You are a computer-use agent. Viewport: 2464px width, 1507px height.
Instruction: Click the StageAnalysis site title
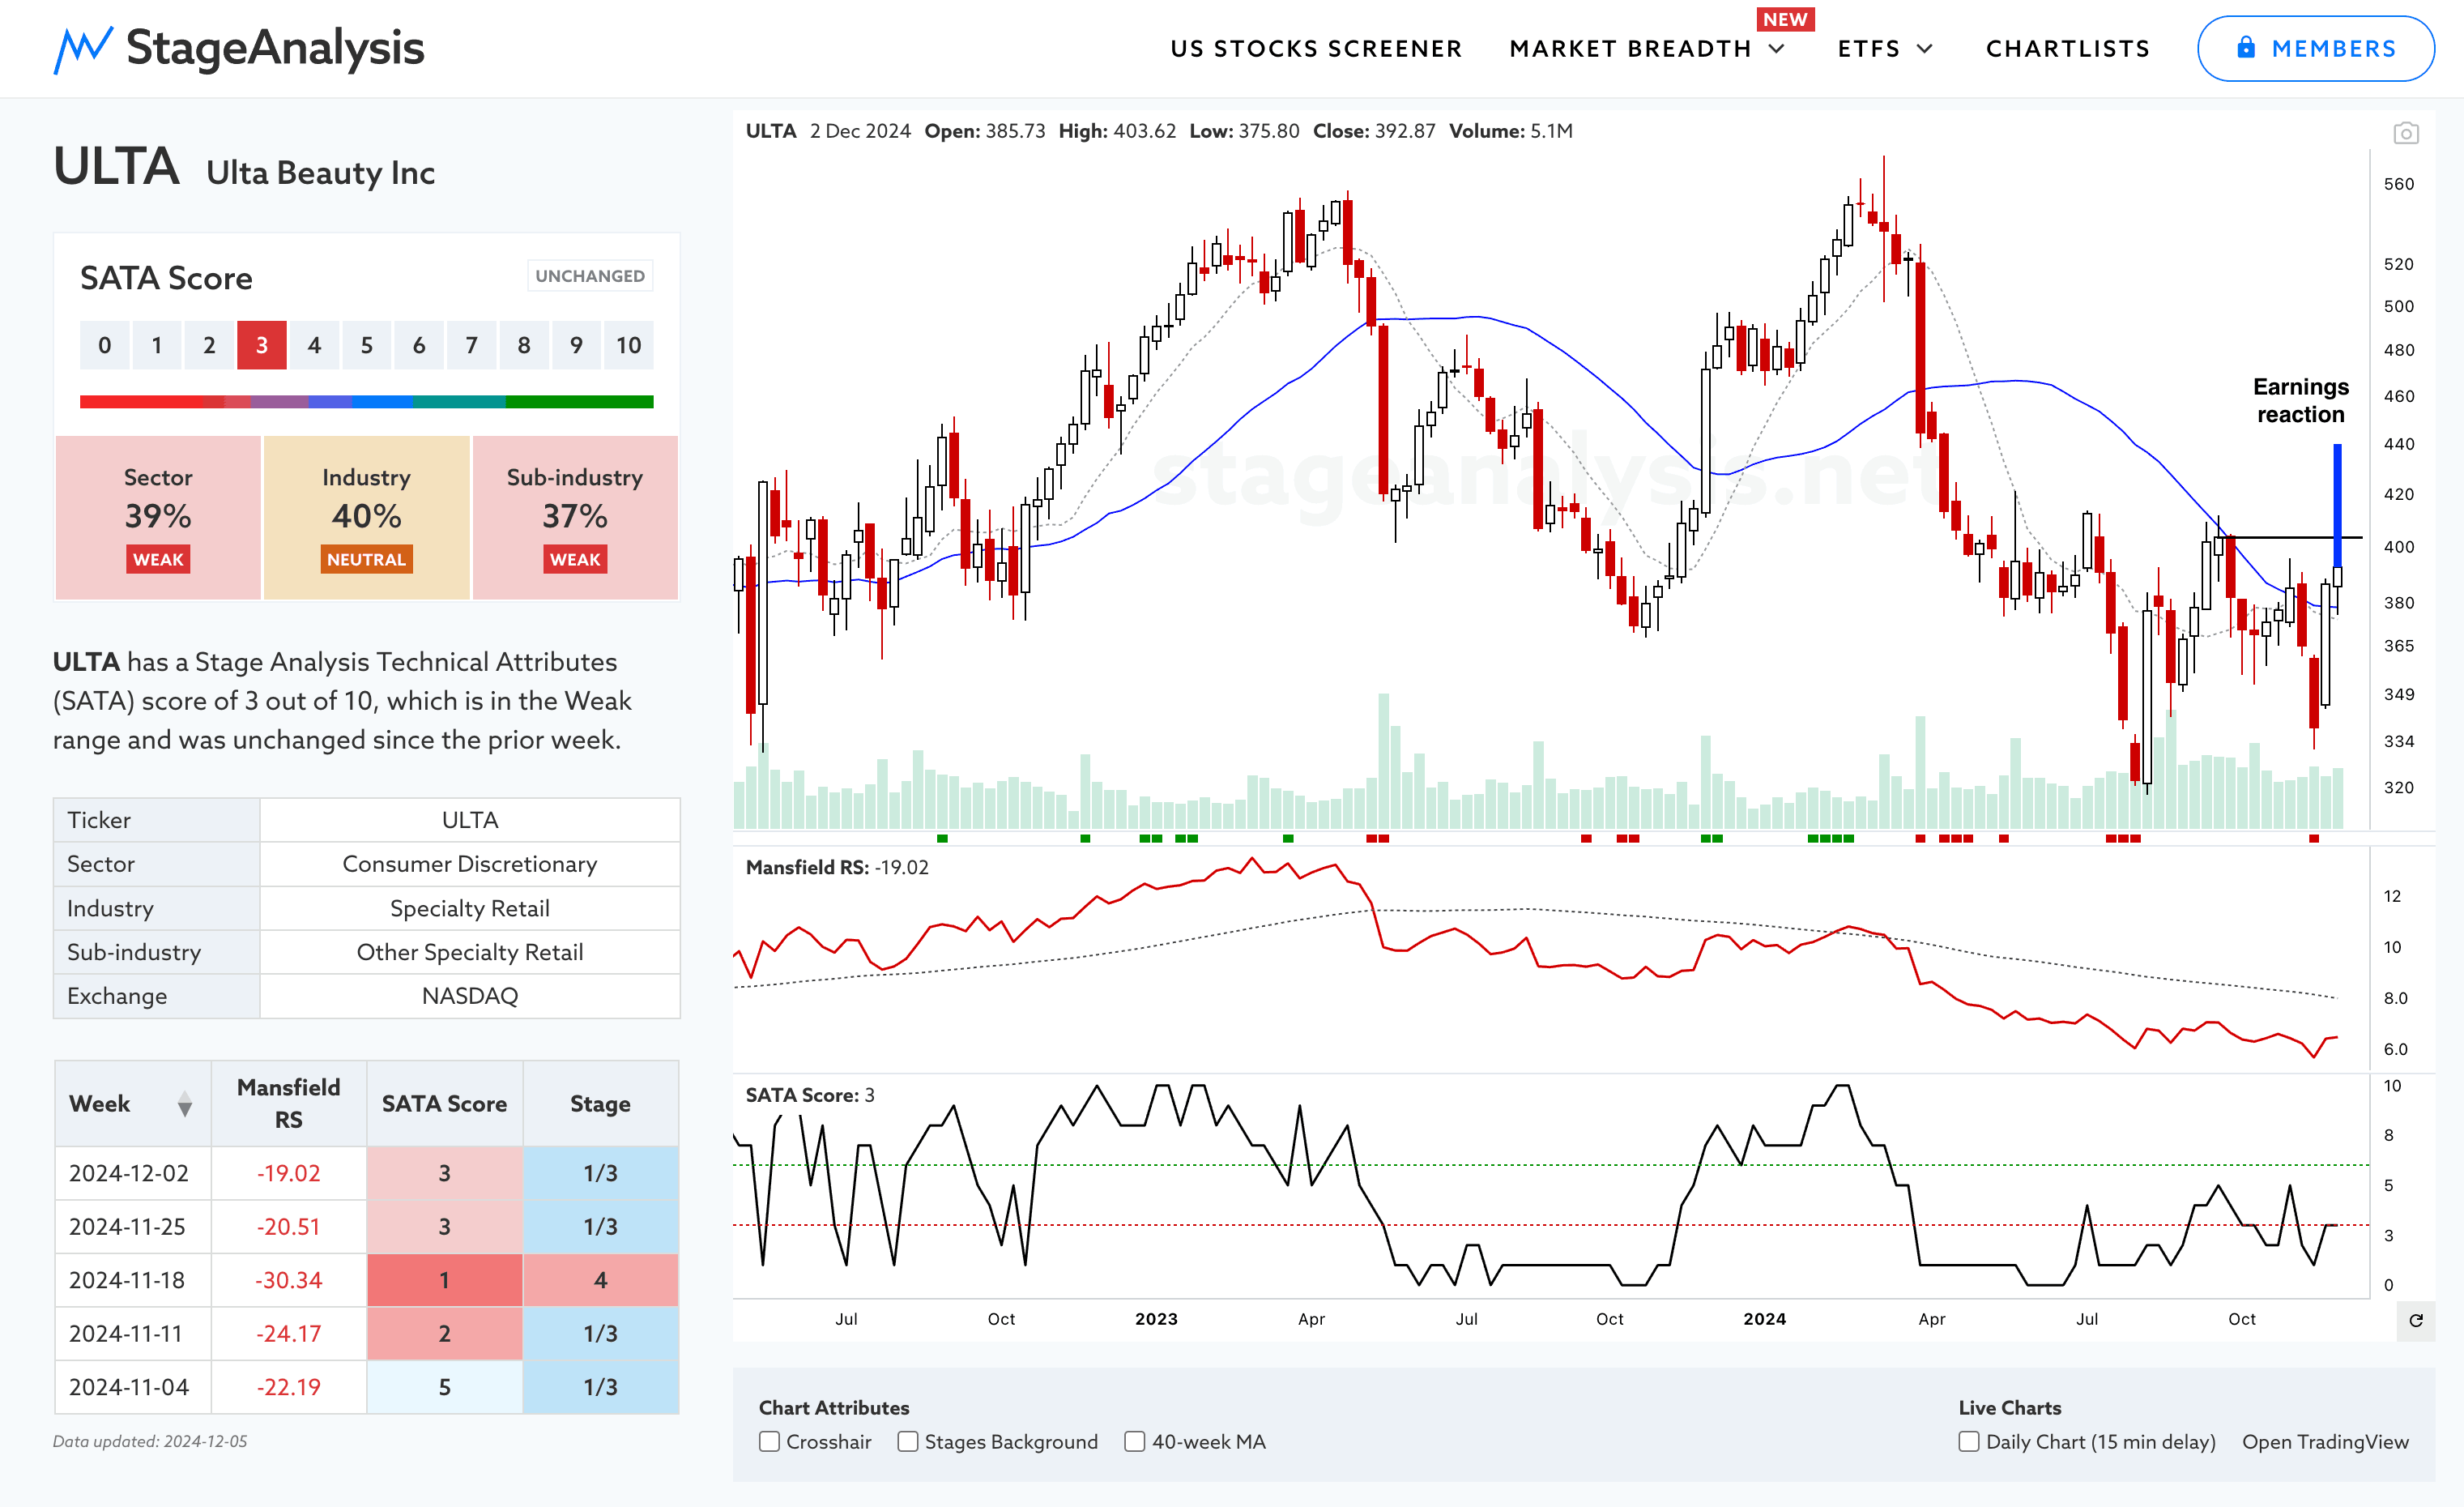tap(275, 48)
